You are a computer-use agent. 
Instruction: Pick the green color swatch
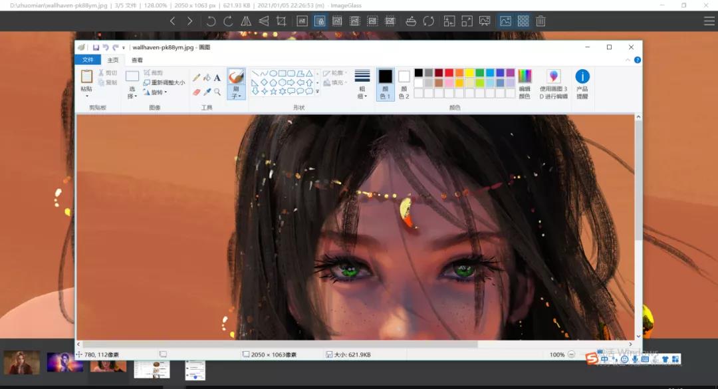coord(479,73)
